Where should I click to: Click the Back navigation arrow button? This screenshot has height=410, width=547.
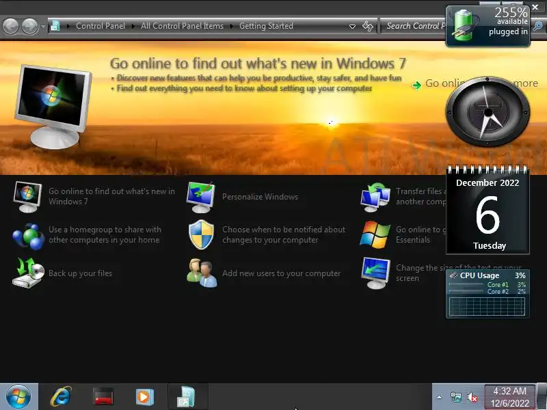click(10, 26)
